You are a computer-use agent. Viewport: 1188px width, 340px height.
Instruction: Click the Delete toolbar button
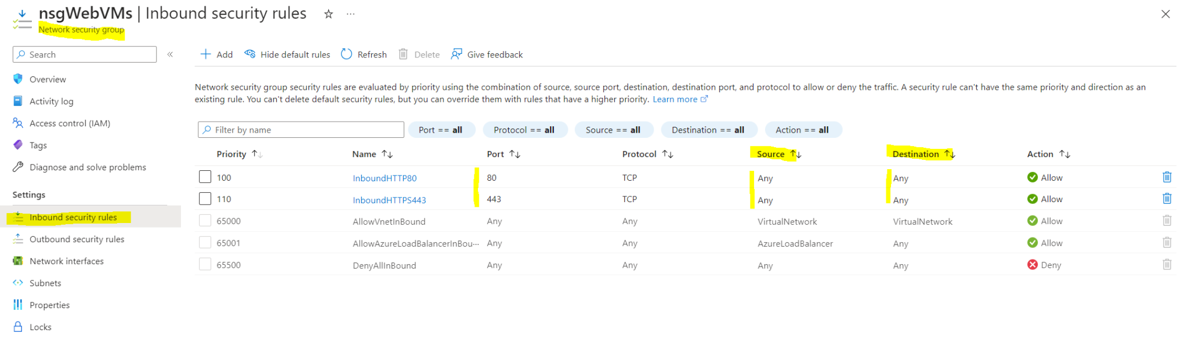coord(419,54)
